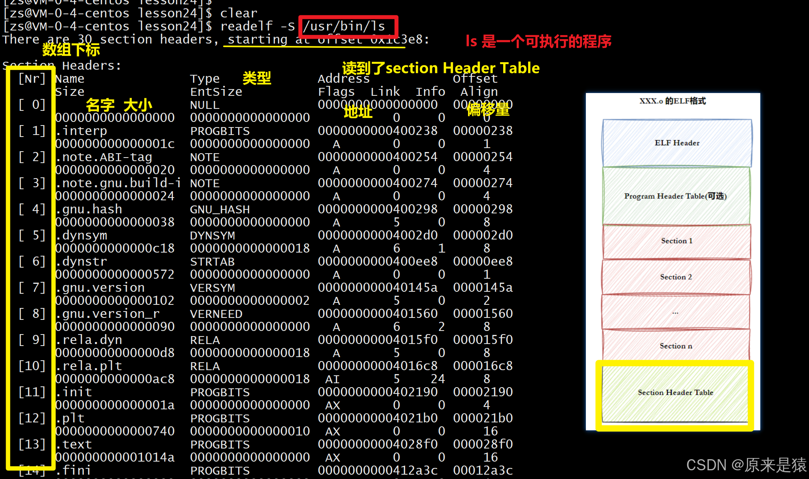Click the VERNEED type entry
Screen dimensions: 809x479
point(216,314)
